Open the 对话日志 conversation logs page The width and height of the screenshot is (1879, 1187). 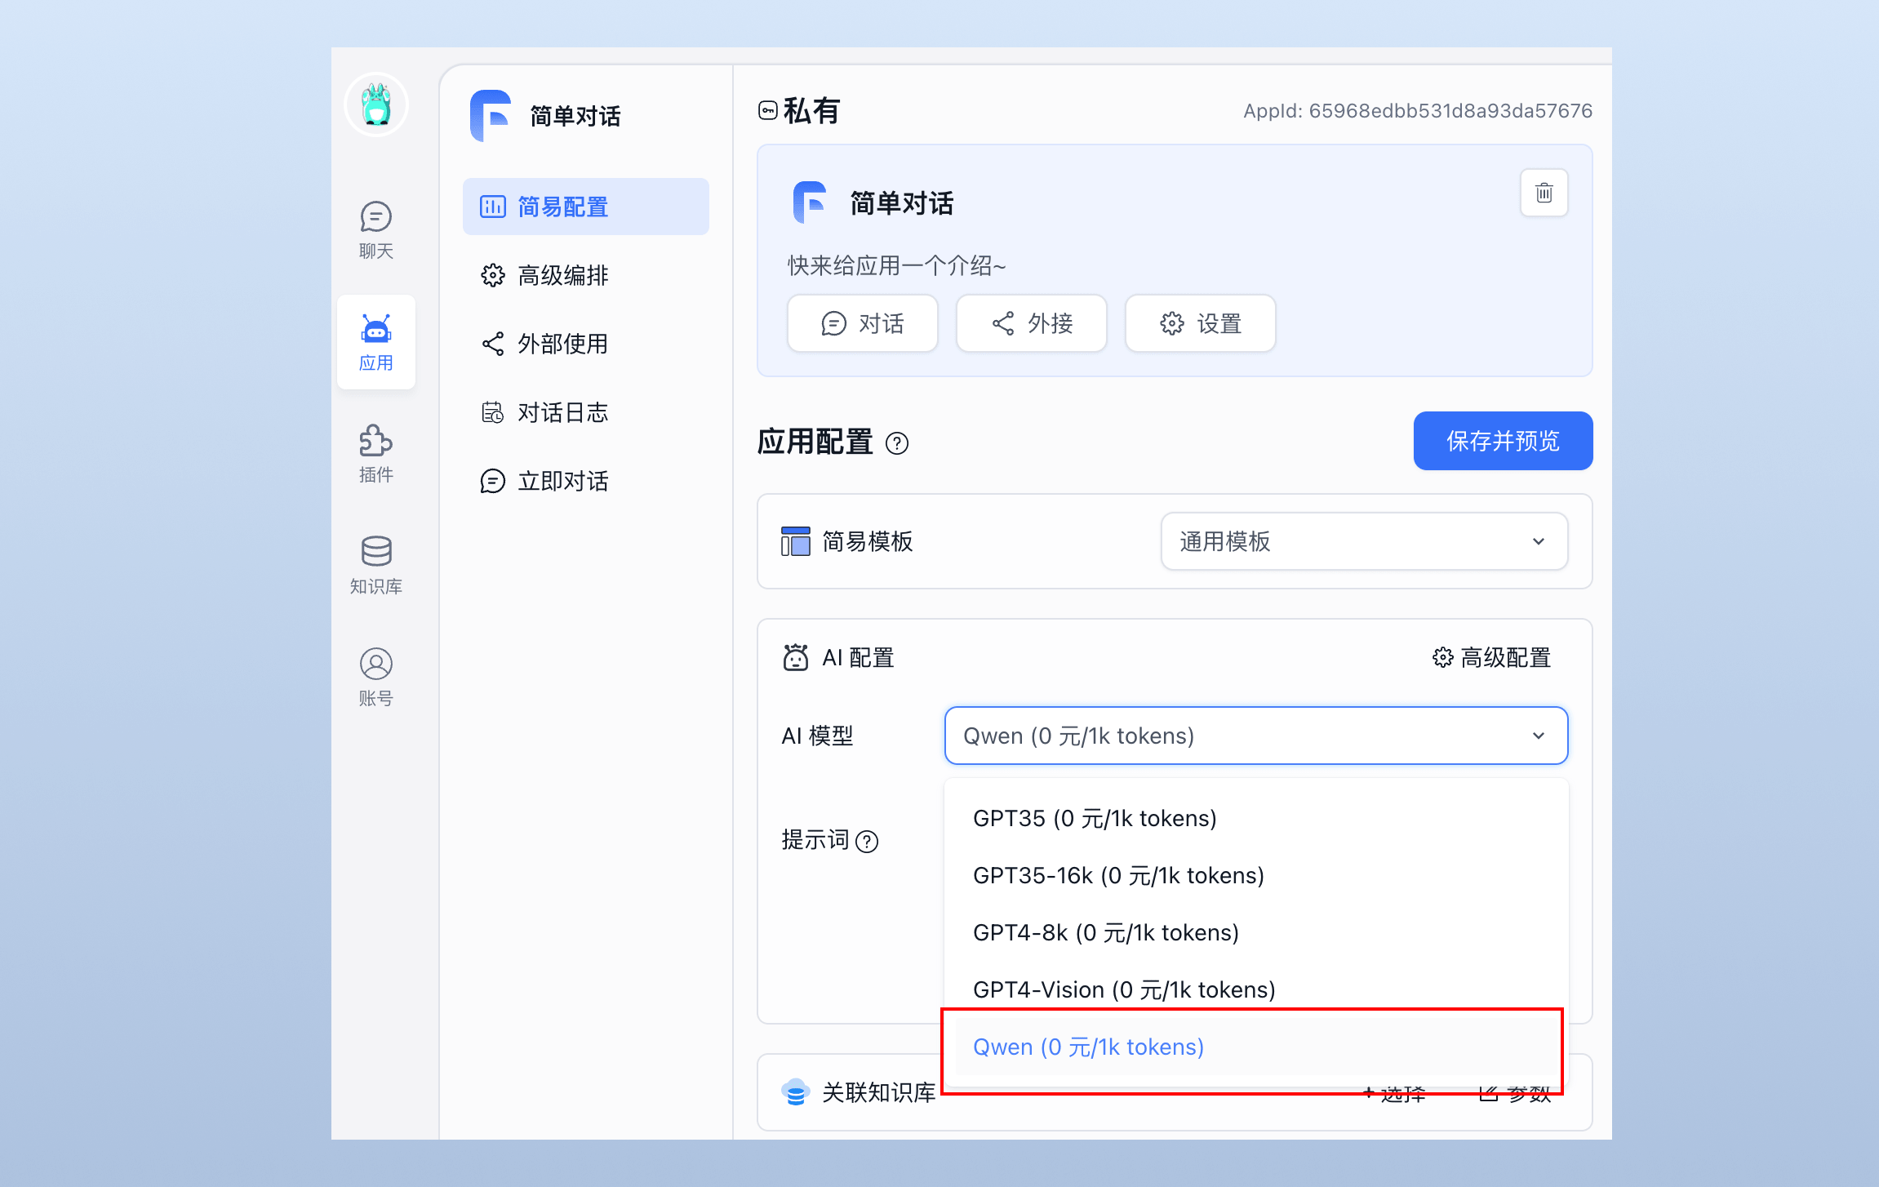pos(562,412)
